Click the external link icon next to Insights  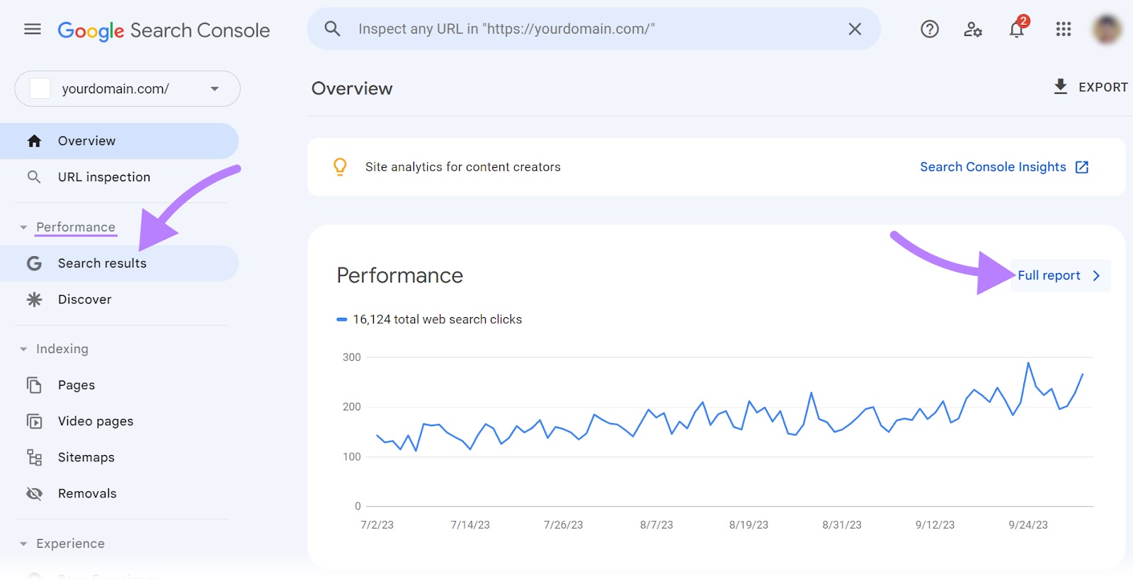point(1081,167)
